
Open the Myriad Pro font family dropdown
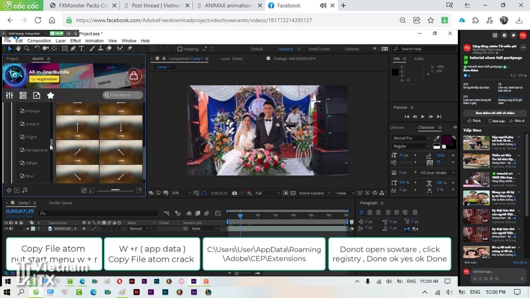click(x=411, y=138)
